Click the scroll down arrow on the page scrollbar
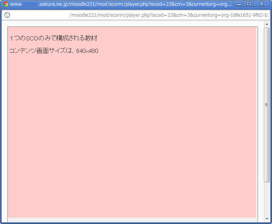 tap(267, 219)
